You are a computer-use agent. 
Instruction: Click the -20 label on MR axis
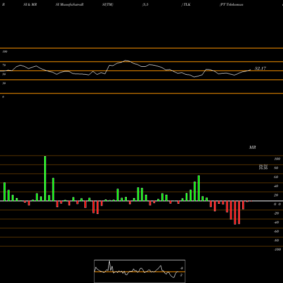pyautogui.click(x=276, y=213)
